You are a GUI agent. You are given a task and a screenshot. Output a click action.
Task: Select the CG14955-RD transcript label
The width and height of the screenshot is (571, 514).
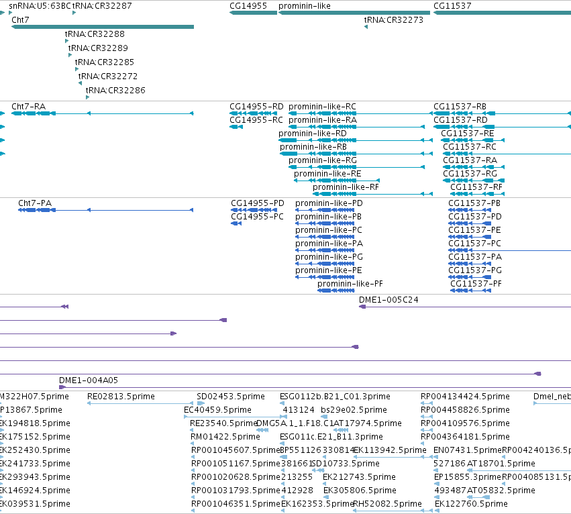(256, 107)
